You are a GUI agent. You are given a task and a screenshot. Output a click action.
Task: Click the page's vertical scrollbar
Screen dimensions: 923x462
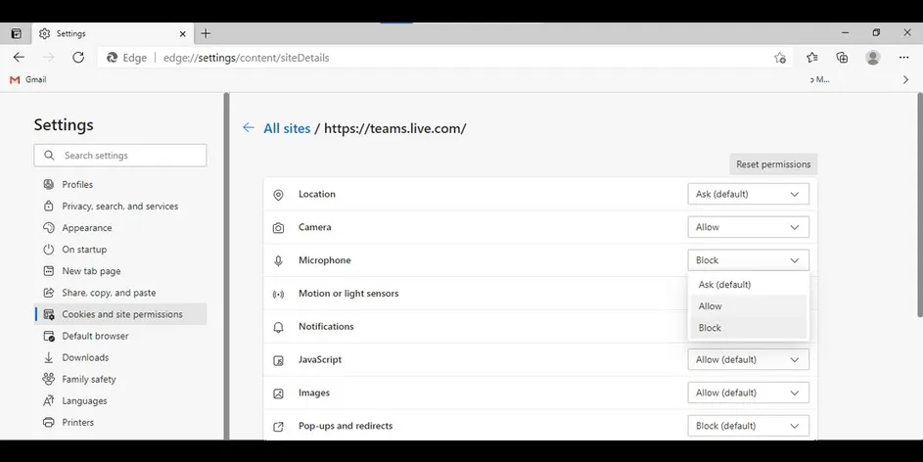tap(919, 206)
